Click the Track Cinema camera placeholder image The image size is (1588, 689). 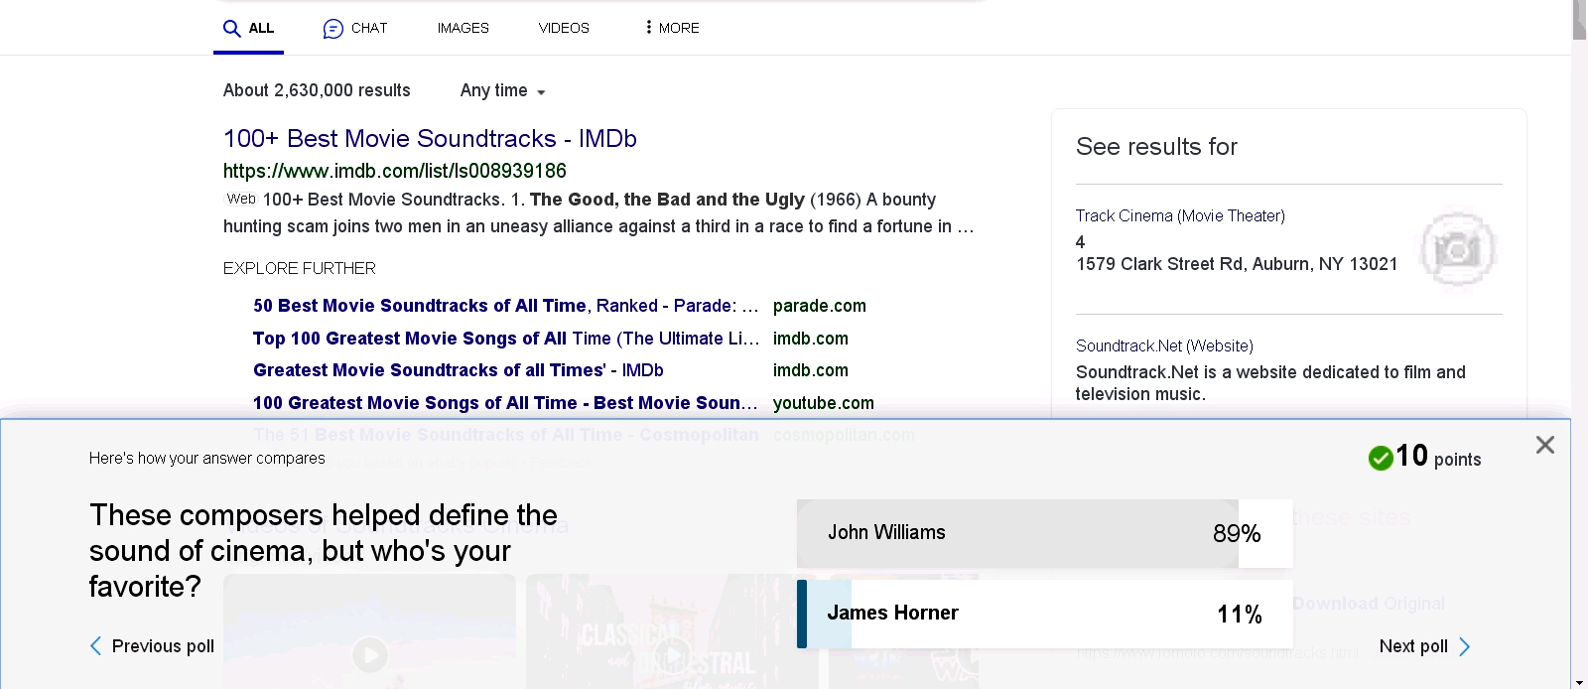tap(1457, 249)
